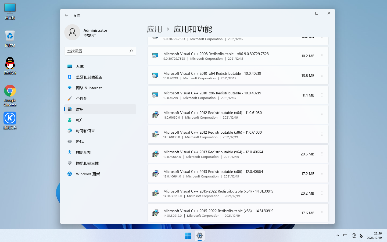Open 游戏 settings
Viewport: 387px width, 242px height.
coord(80,141)
